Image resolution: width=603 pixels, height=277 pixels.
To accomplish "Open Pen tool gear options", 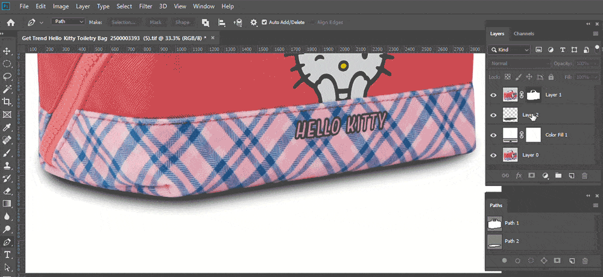I will pyautogui.click(x=253, y=23).
